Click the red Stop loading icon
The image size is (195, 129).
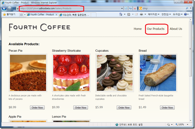click(x=135, y=8)
